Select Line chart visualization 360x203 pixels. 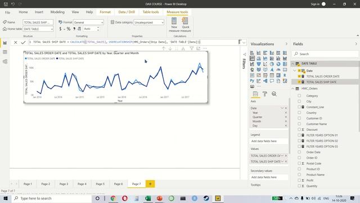[x=252, y=58]
